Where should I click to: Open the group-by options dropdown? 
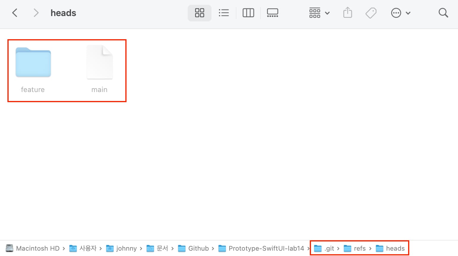[x=319, y=13]
